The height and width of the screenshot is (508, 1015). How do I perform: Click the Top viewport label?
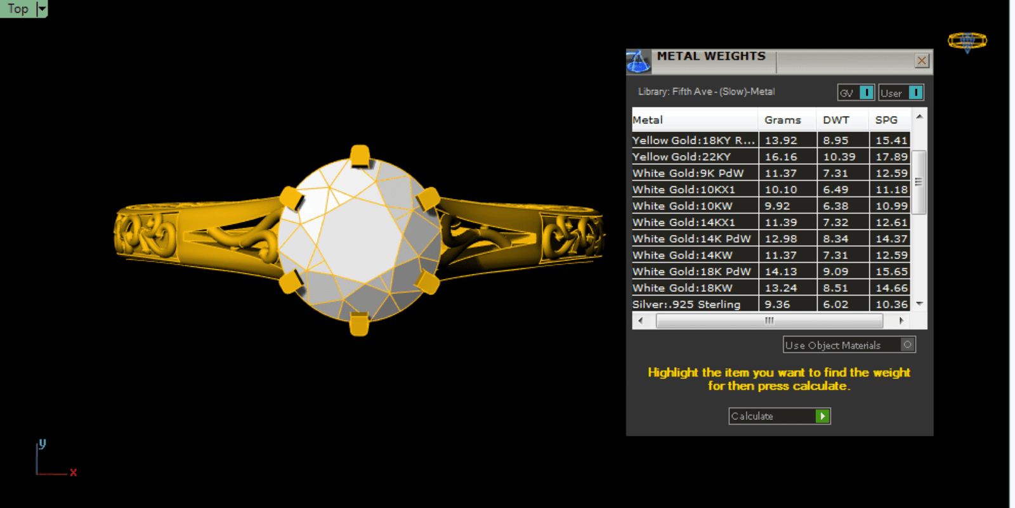(18, 9)
